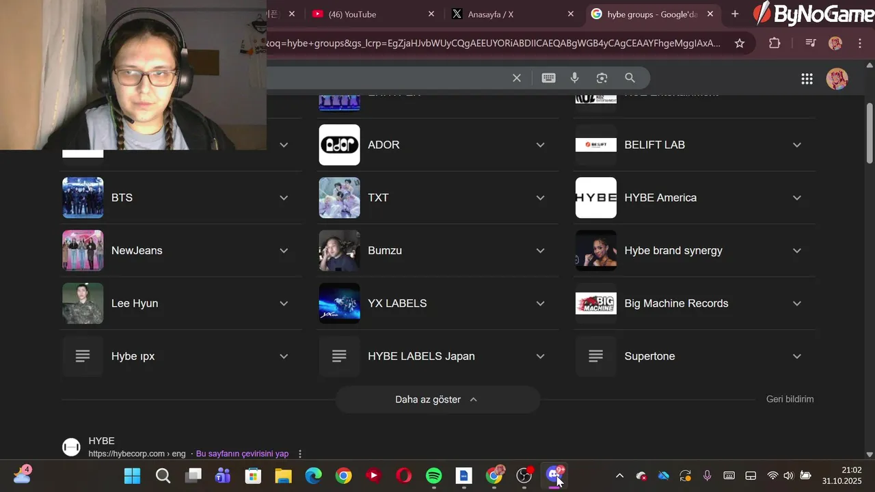Screen dimensions: 875x492
Task: Close the YouTube tab
Action: [x=431, y=14]
